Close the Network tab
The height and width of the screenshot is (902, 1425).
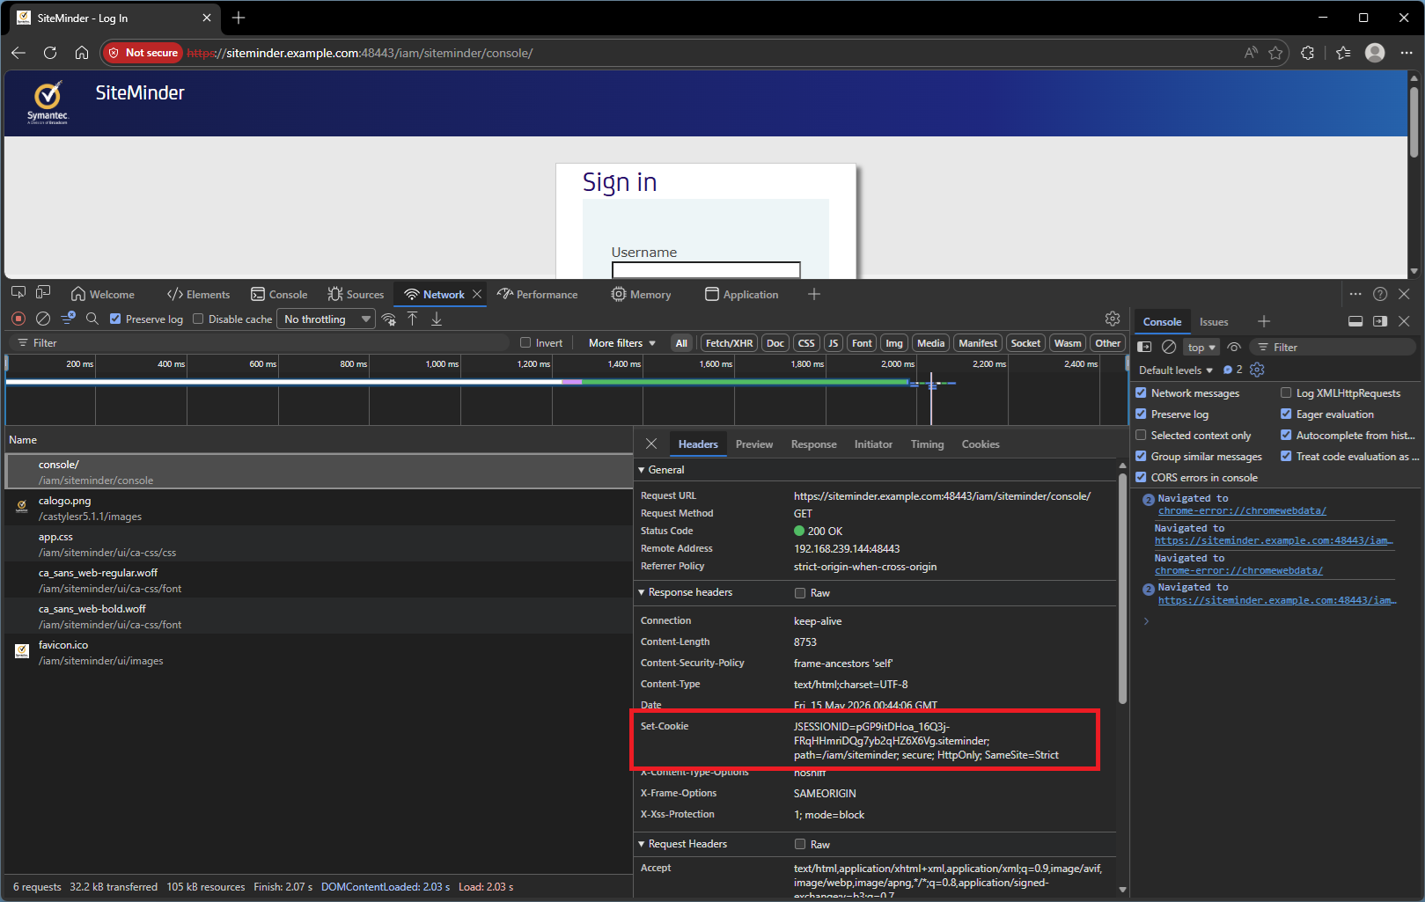point(477,294)
